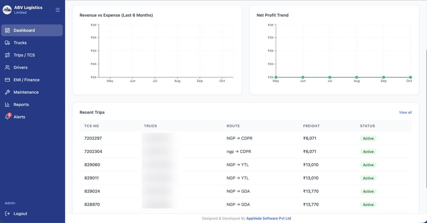This screenshot has width=427, height=223.
Task: Collapse sidebar with the hamburger menu icon
Action: pyautogui.click(x=58, y=10)
